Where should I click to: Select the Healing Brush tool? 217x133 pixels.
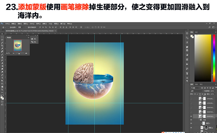click(2, 51)
